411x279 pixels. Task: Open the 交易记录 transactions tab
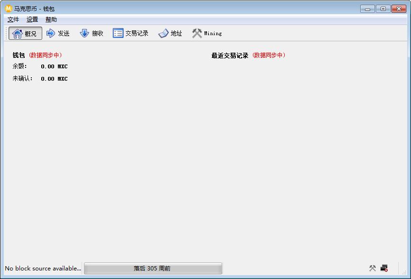point(131,33)
